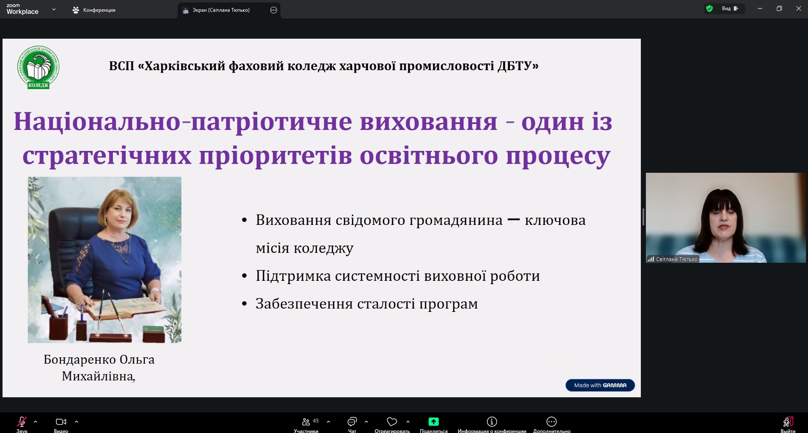808x433 pixels.
Task: Switch to the Конференция tab
Action: click(94, 10)
